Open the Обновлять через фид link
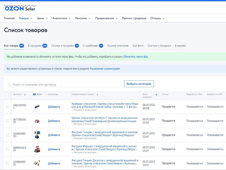This screenshot has width=226, height=170. click(x=135, y=57)
